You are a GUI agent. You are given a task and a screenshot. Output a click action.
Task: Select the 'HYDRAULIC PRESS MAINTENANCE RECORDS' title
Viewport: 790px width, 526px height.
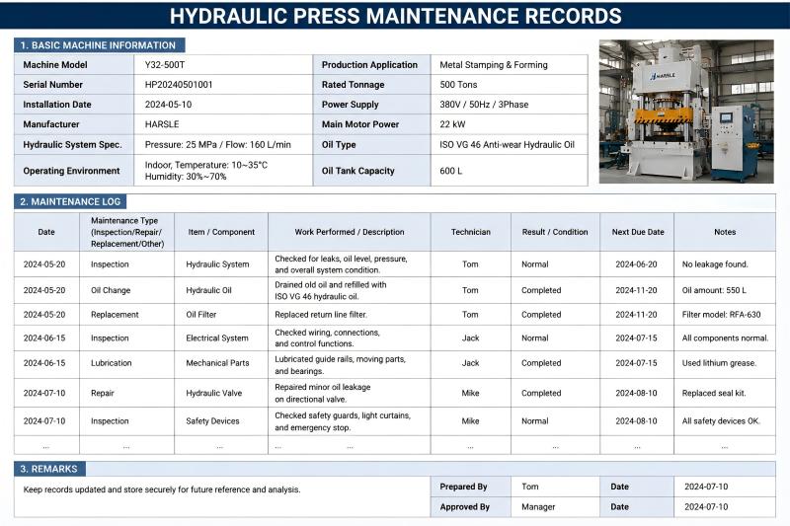(396, 16)
